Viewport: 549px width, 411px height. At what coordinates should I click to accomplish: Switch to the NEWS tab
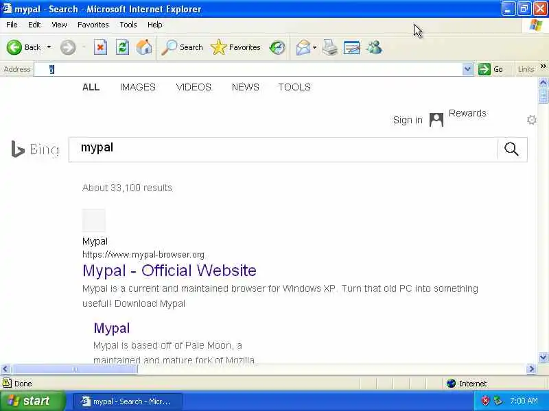(246, 87)
